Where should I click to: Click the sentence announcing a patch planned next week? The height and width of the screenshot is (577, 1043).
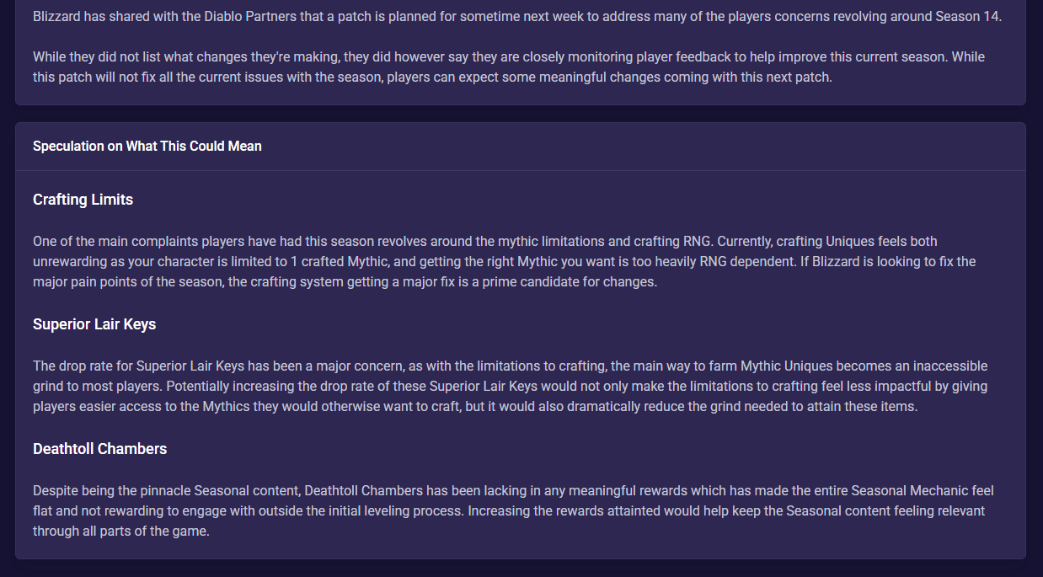(x=517, y=16)
